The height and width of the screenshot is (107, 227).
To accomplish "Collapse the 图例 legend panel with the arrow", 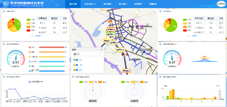I will click(101, 49).
